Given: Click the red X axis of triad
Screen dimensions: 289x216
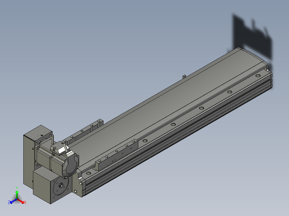Looking at the screenshot, I should (x=21, y=201).
